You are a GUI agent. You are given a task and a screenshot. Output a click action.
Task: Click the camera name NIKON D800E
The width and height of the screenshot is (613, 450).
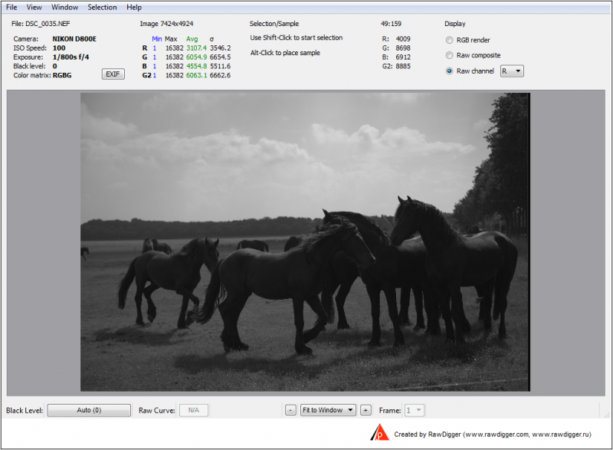point(74,38)
